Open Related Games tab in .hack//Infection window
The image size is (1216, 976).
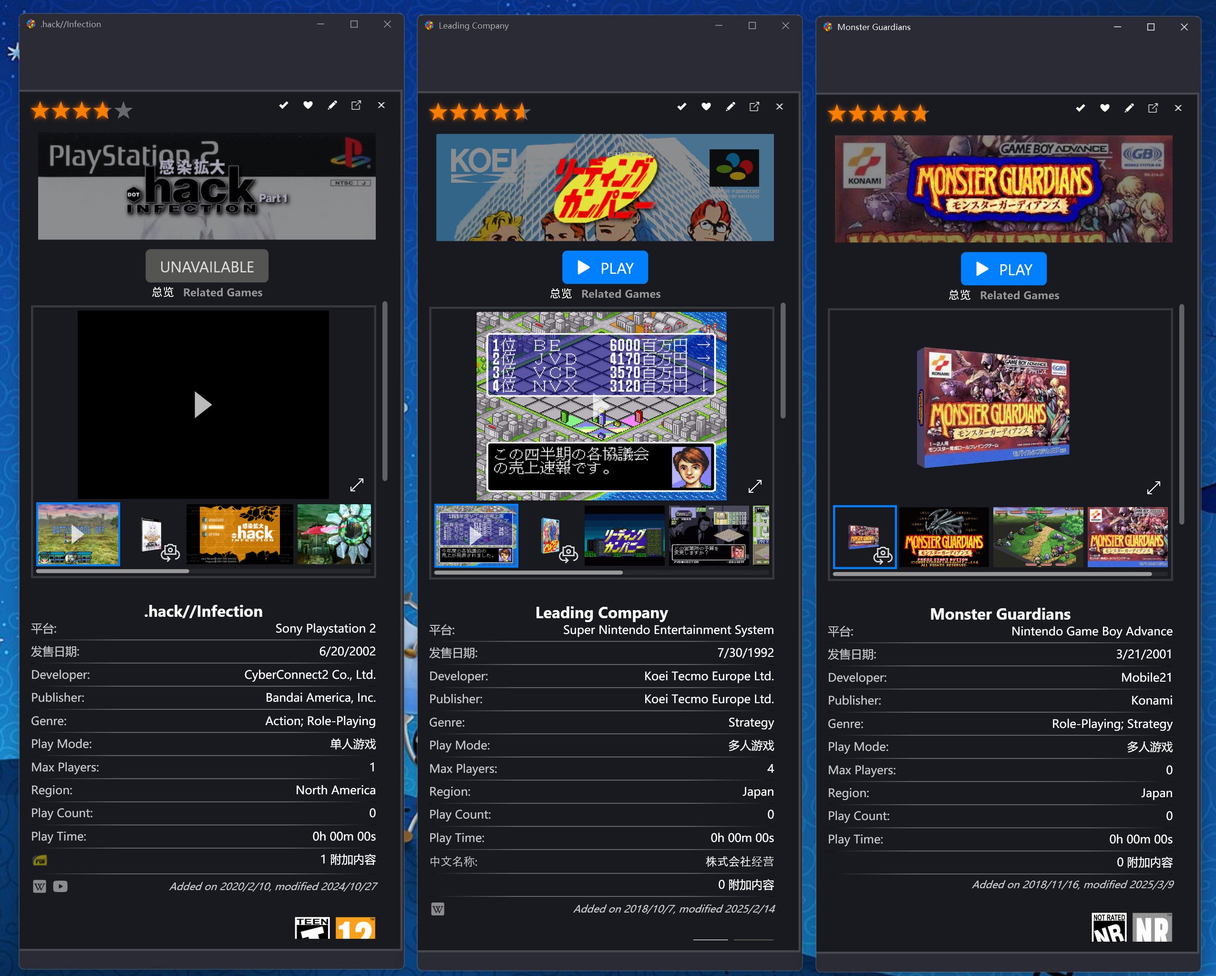tap(223, 293)
